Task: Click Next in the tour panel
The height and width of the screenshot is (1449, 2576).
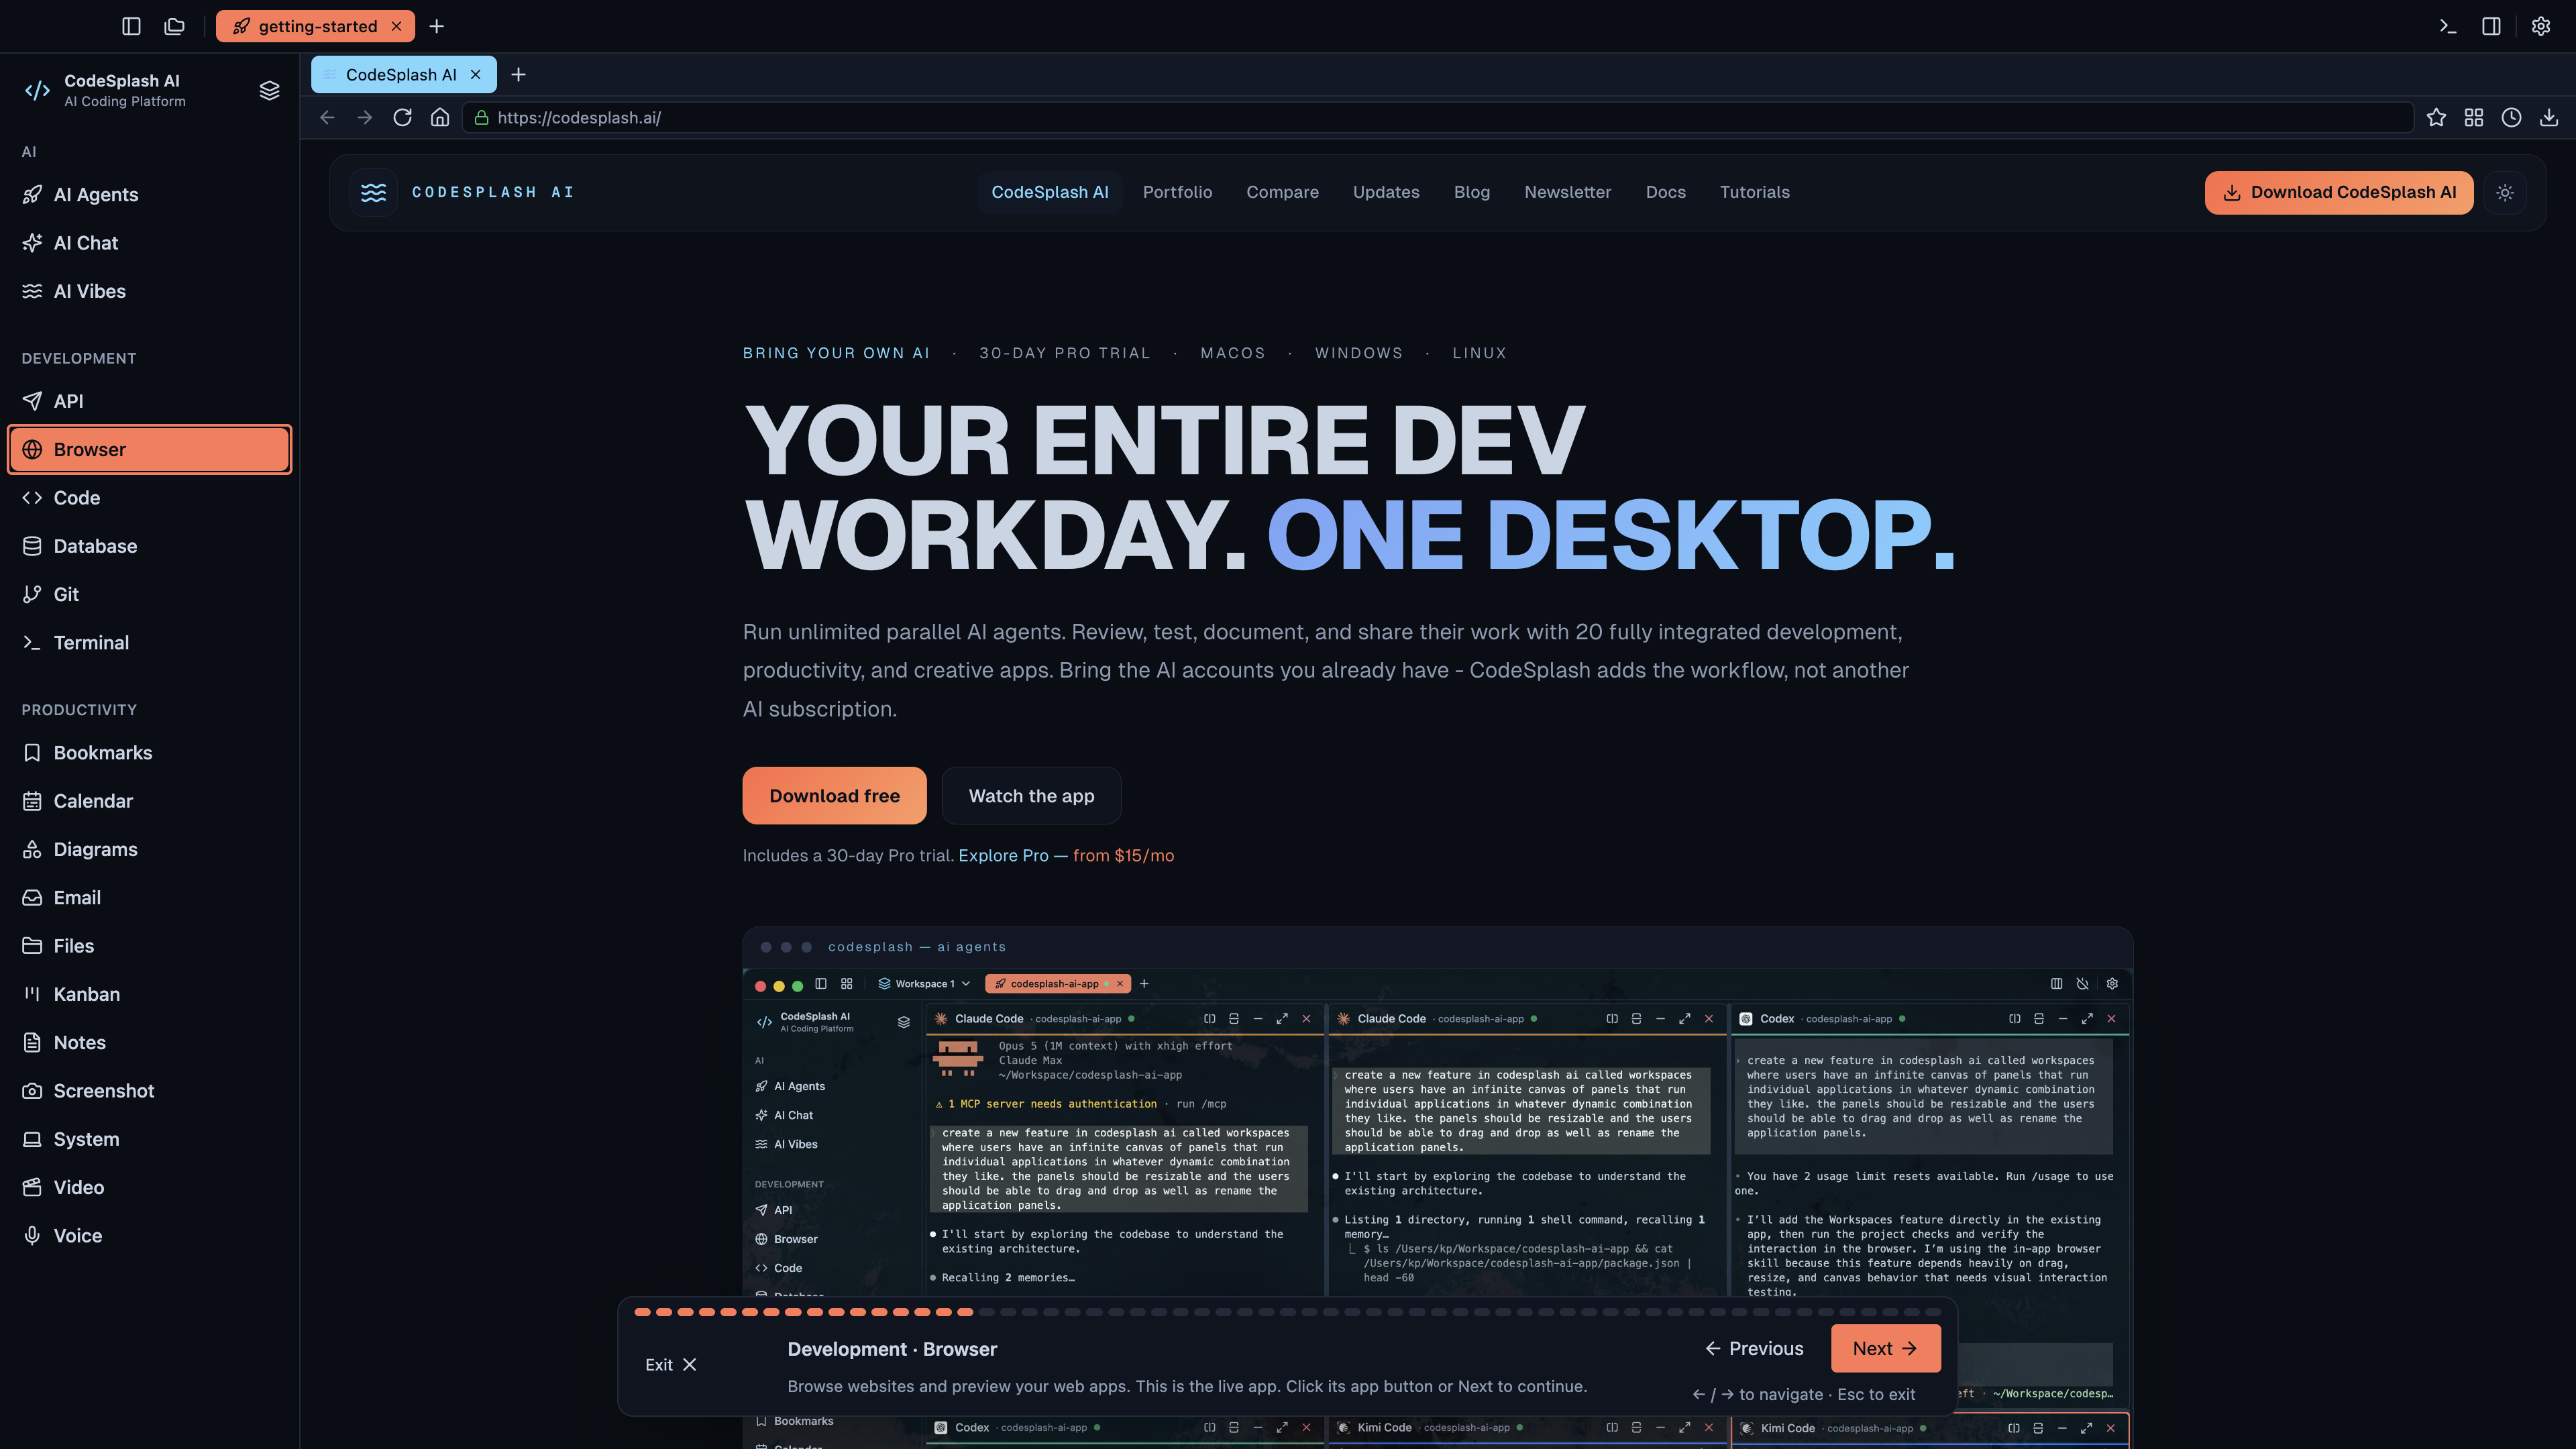Action: click(x=1885, y=1348)
